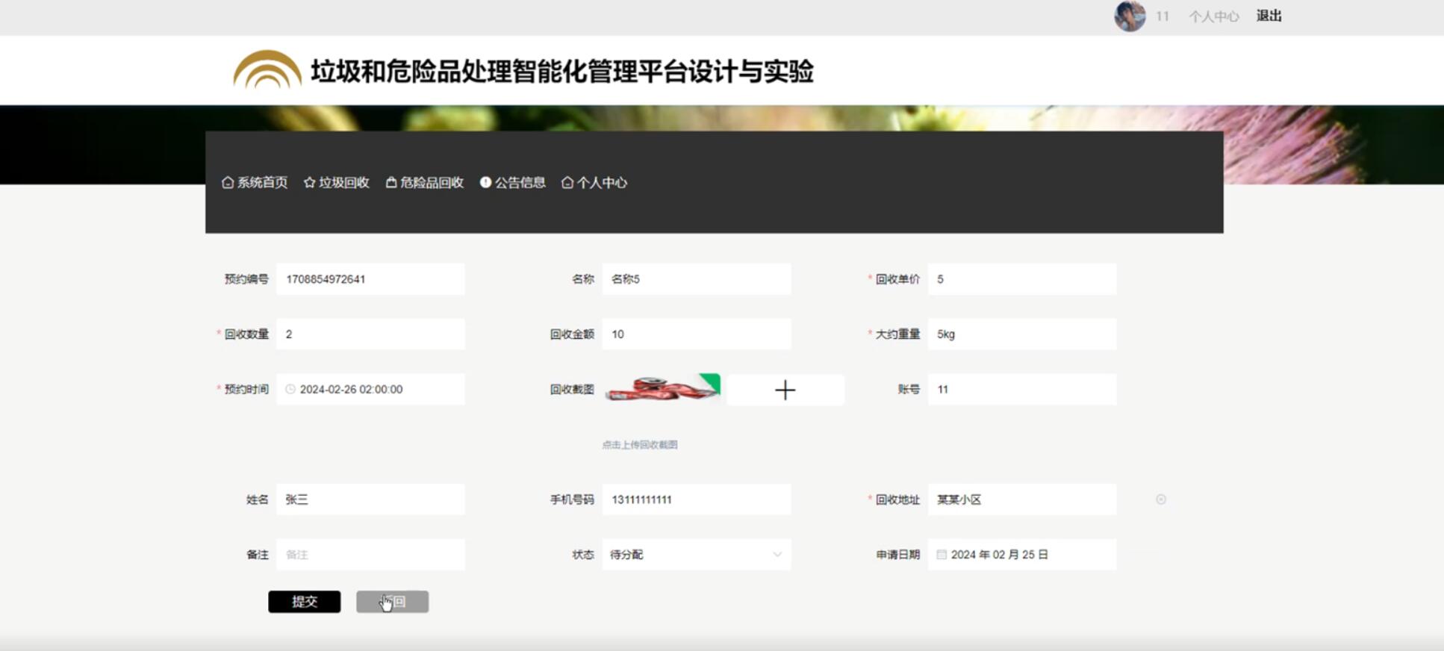The image size is (1444, 651).
Task: Click the 提交 submit button
Action: (305, 602)
